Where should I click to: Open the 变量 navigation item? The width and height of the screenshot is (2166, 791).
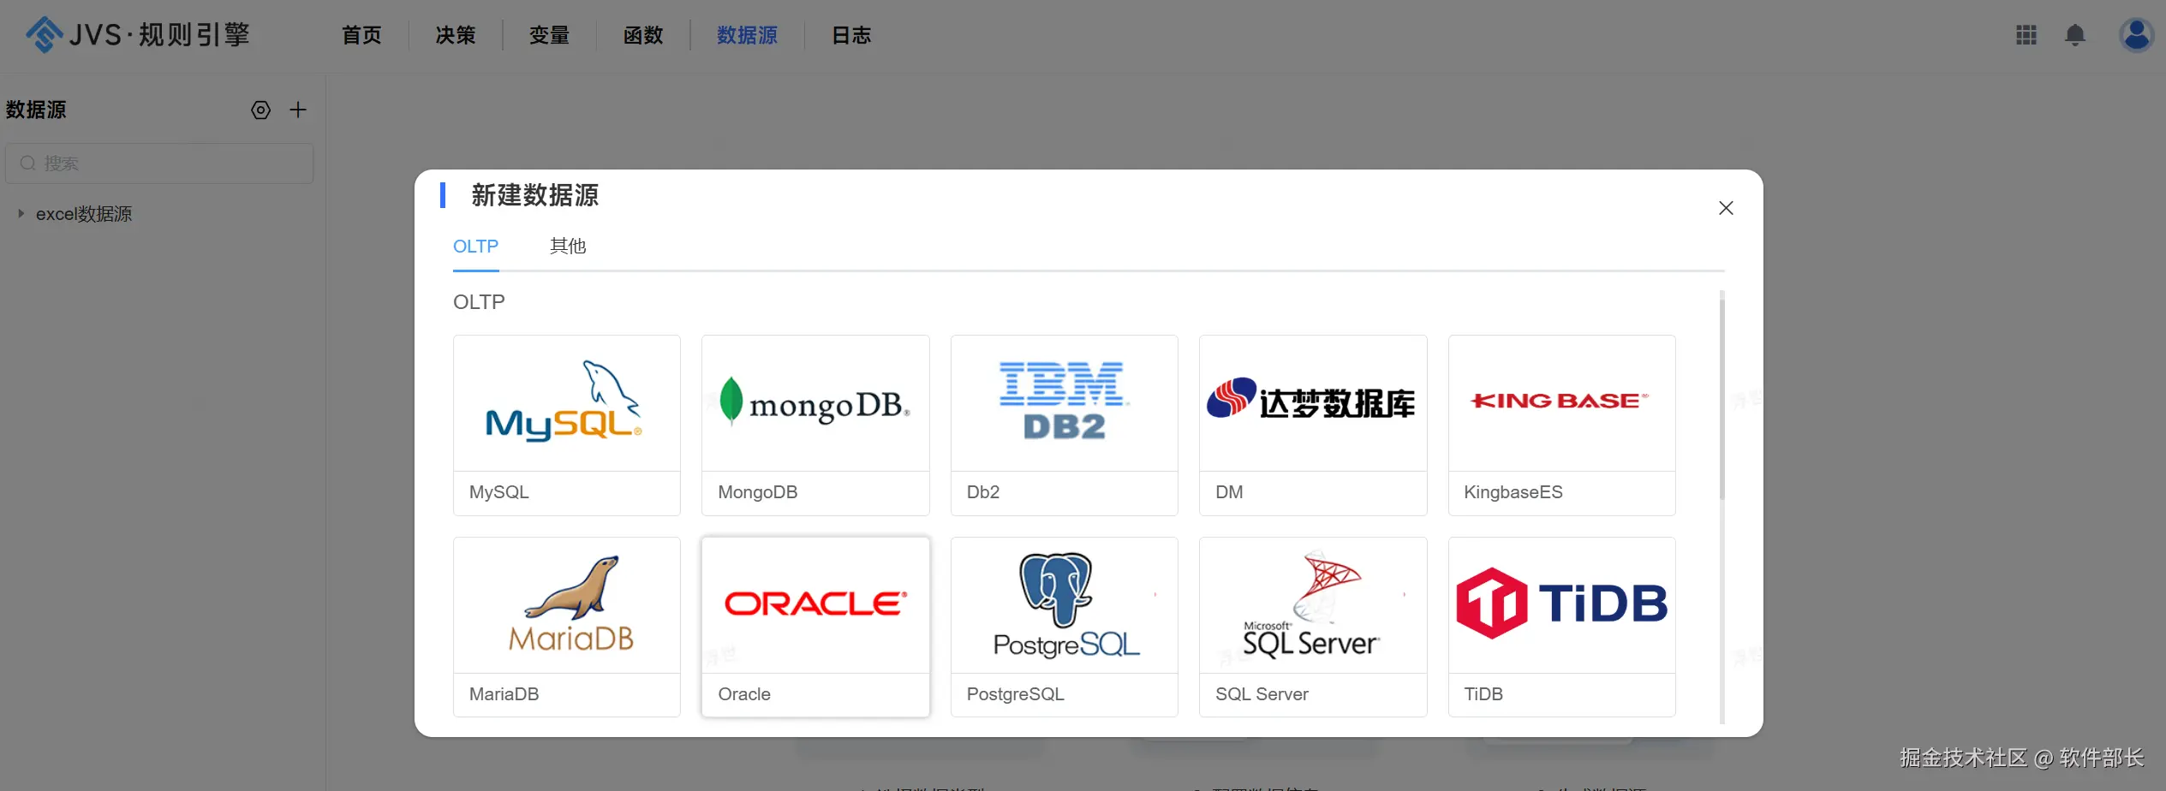(x=549, y=35)
